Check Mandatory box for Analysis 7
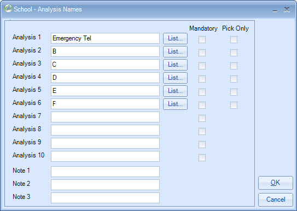This screenshot has height=211, width=297. click(202, 118)
